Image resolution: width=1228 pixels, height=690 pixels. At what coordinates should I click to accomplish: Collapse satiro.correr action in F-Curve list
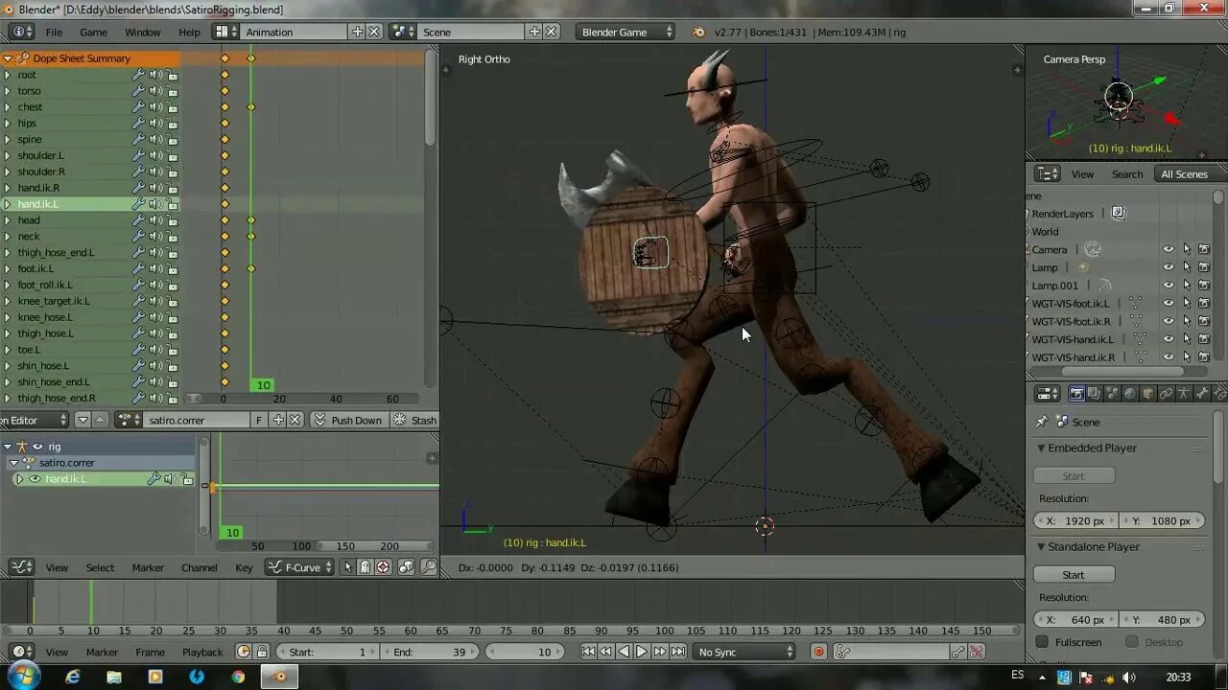[13, 463]
